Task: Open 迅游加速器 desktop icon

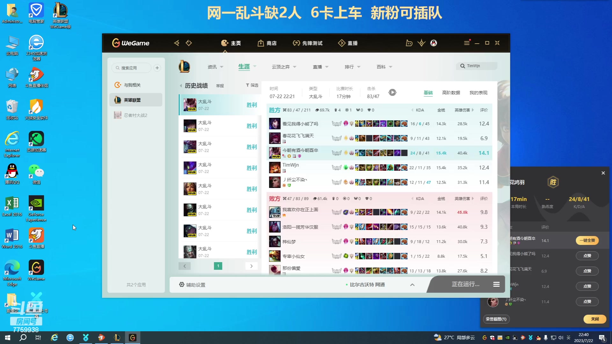Action: (x=36, y=142)
